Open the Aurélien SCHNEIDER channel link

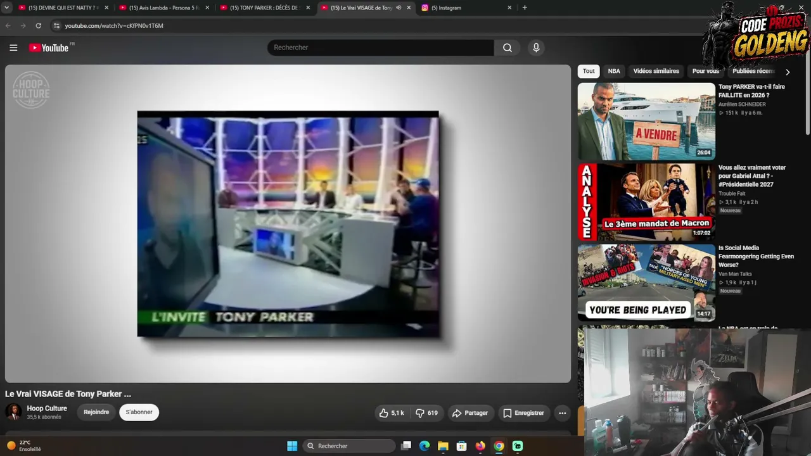[x=742, y=104]
